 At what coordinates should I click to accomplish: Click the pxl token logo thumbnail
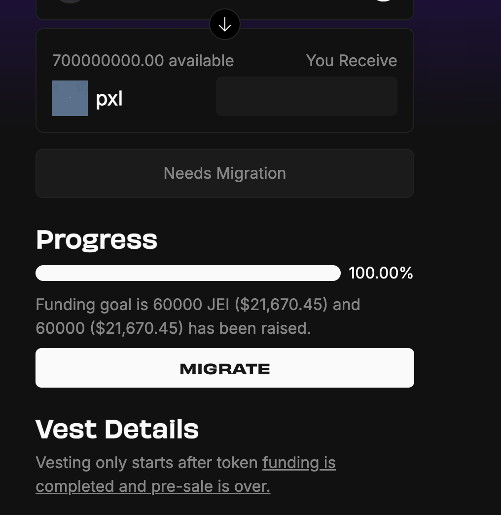click(70, 98)
